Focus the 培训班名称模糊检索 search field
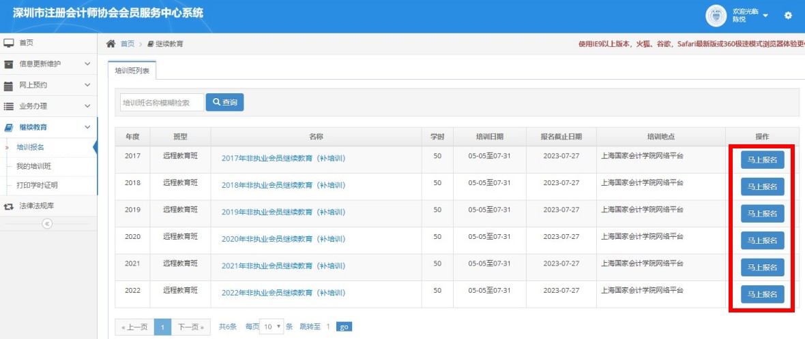 [x=162, y=102]
